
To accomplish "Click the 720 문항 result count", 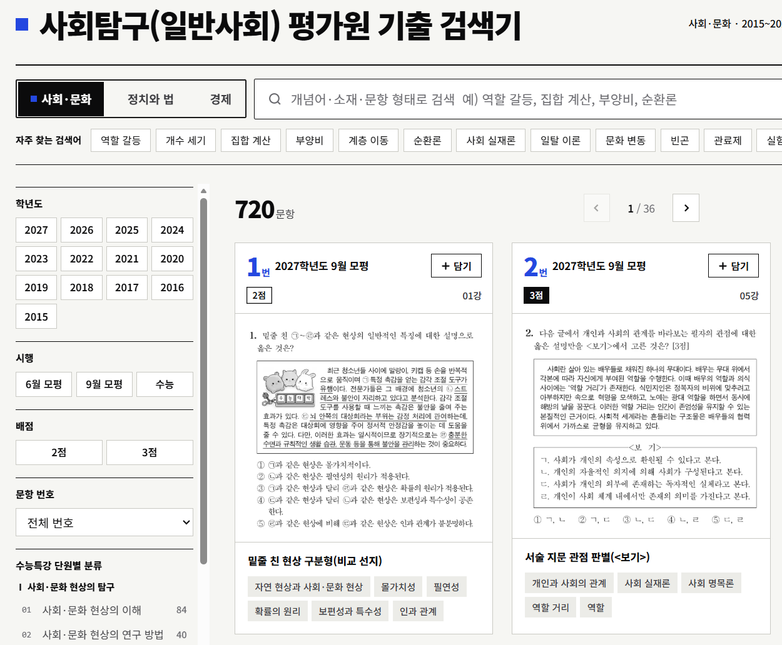I will click(x=265, y=210).
